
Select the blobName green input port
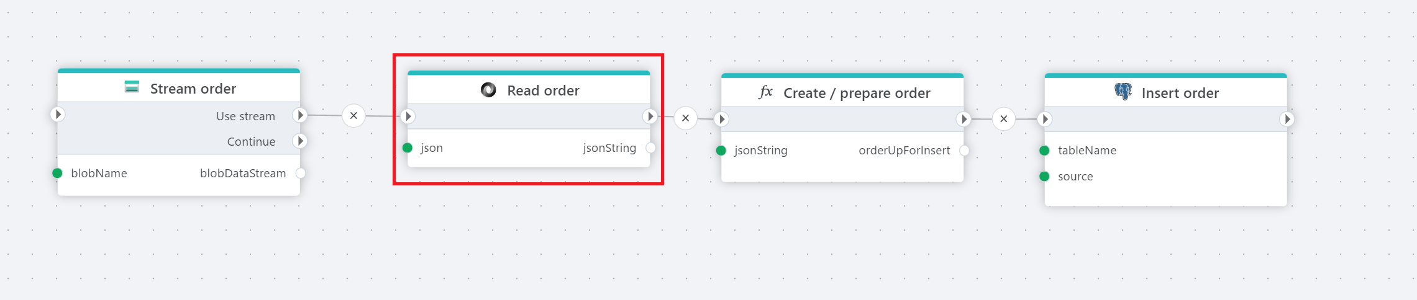pyautogui.click(x=57, y=173)
